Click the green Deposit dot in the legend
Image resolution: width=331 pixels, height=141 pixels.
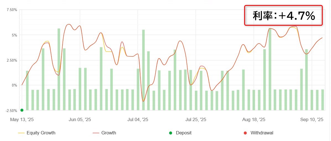pyautogui.click(x=170, y=133)
